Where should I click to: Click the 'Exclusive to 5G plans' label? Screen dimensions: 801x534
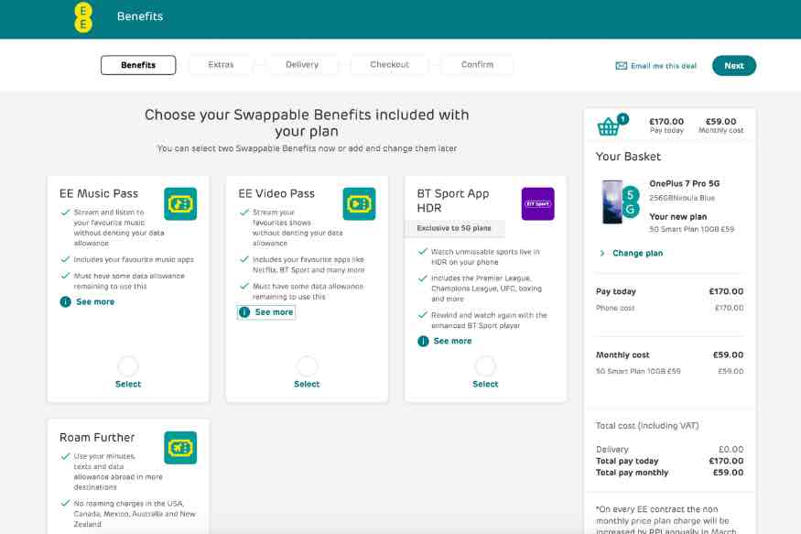[x=454, y=228]
